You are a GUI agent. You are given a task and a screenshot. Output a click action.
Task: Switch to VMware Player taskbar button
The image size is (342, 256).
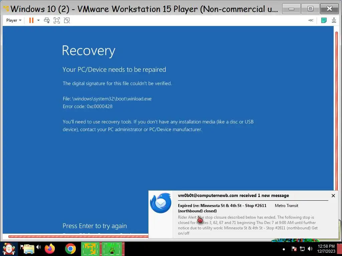pos(91,249)
